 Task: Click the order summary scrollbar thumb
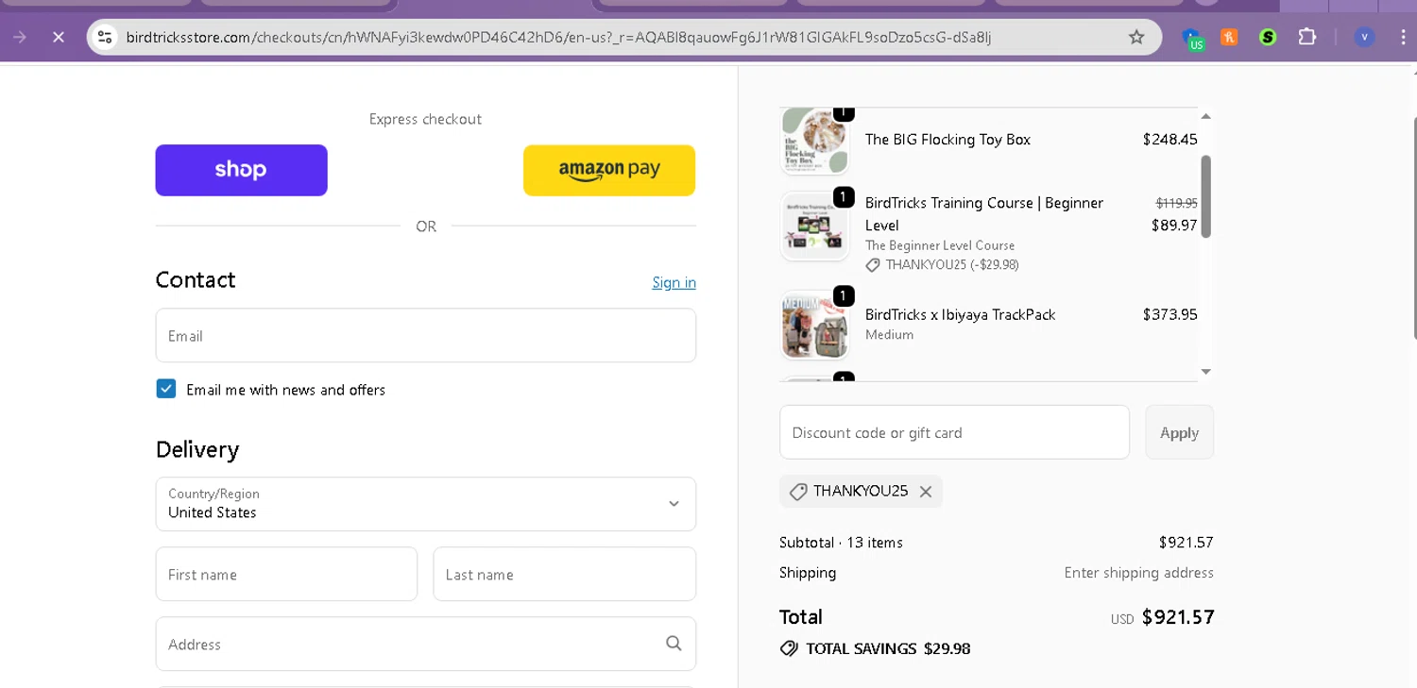[x=1205, y=196]
